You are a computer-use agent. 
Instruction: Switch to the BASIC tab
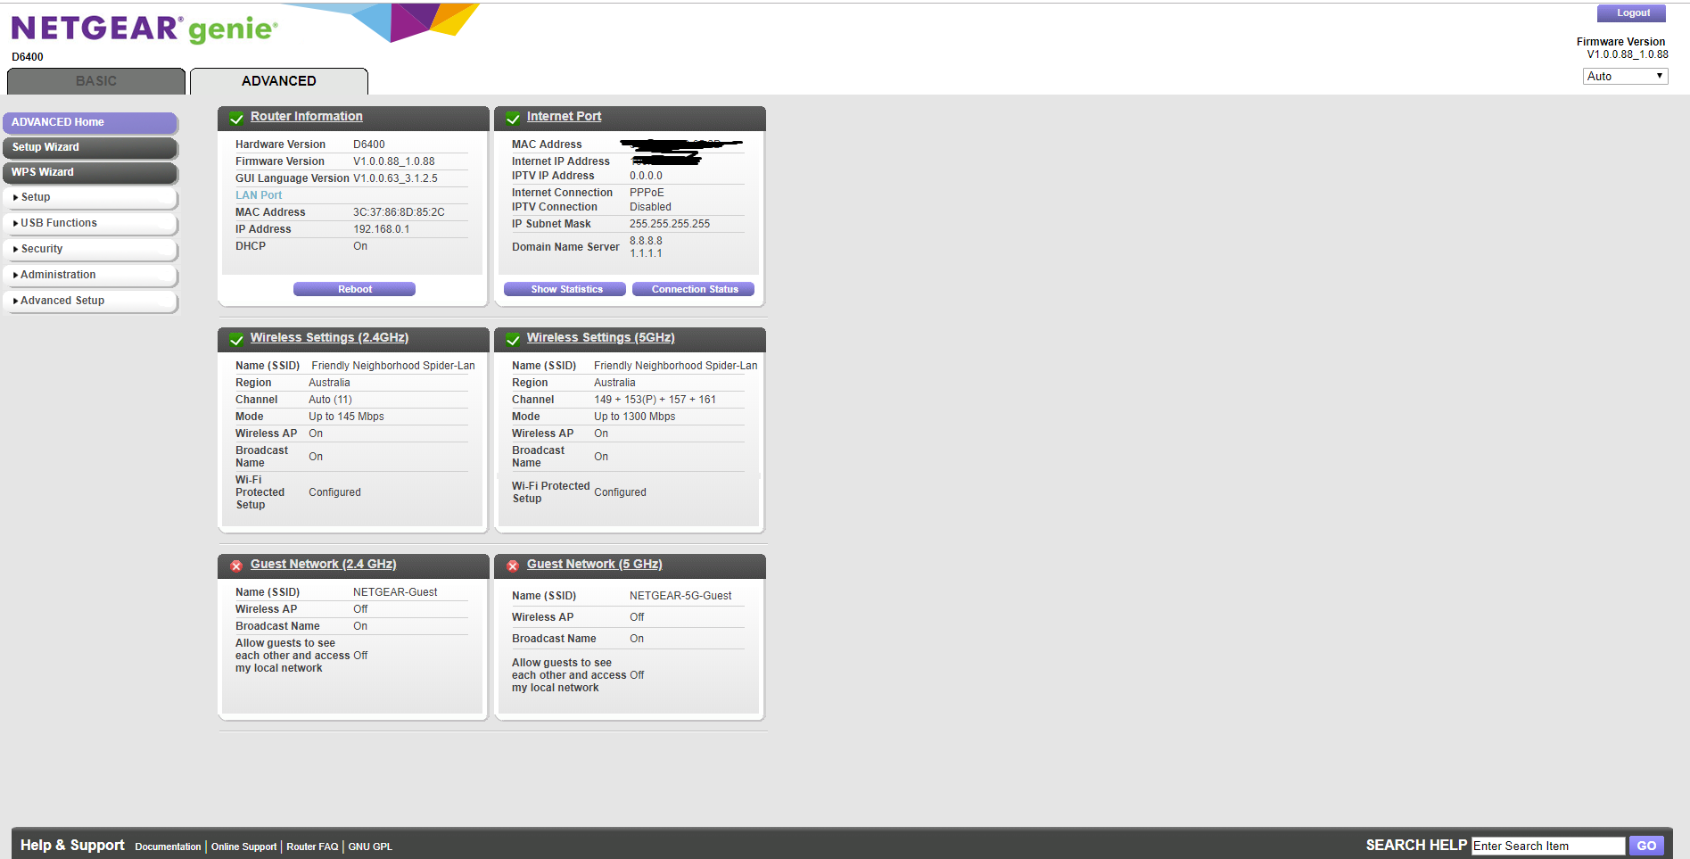tap(96, 81)
